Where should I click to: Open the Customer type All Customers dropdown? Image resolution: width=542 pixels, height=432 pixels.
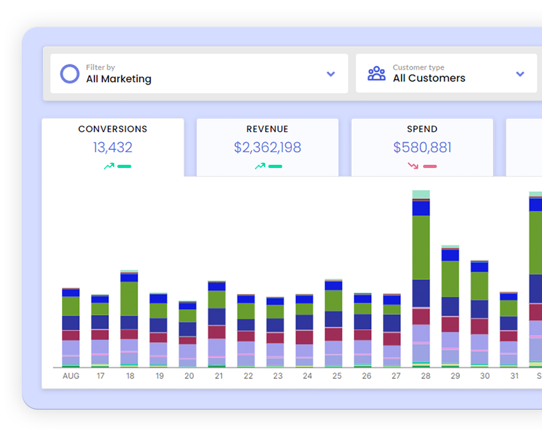tap(446, 74)
